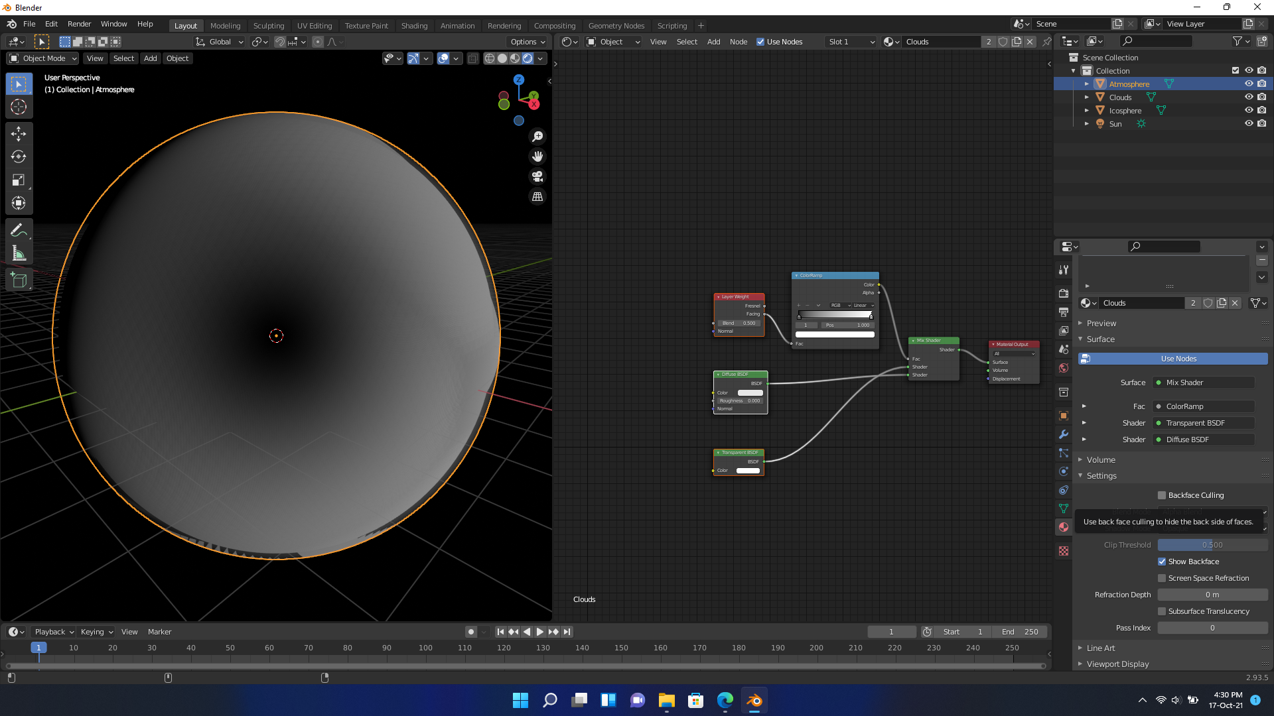Viewport: 1274px width, 716px height.
Task: Open the Render menu
Action: 79,24
